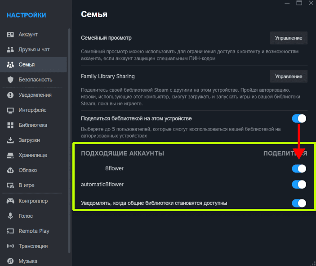
Task: Click the Облако cloud icon
Action: coord(10,170)
